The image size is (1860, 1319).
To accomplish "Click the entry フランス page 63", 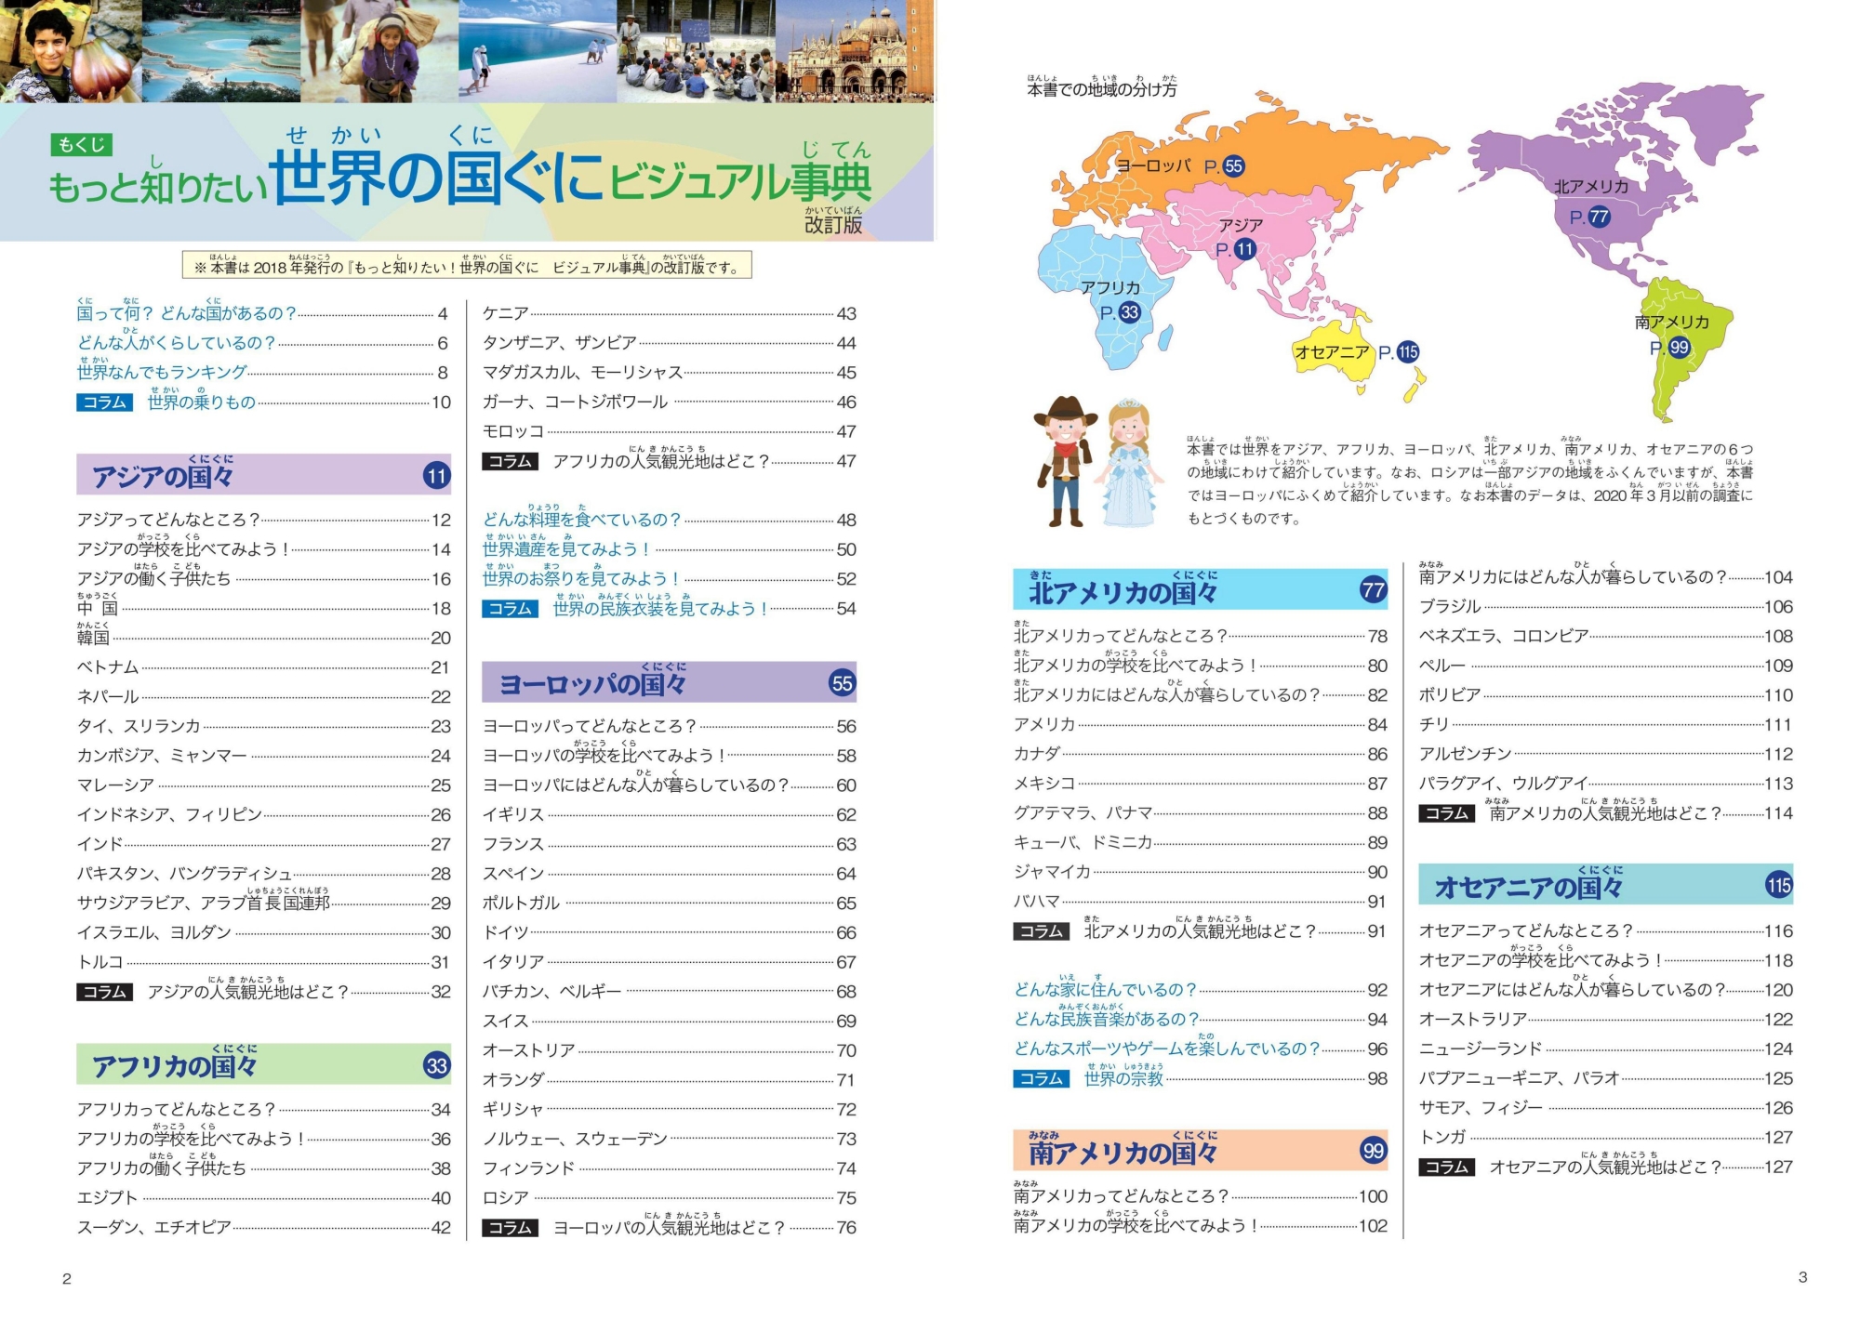I will tap(669, 844).
